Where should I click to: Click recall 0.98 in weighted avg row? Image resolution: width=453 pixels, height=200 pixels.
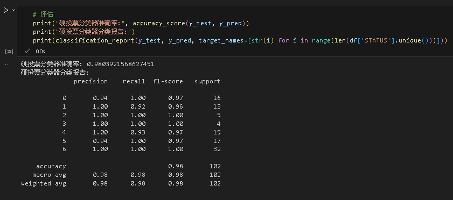point(138,183)
